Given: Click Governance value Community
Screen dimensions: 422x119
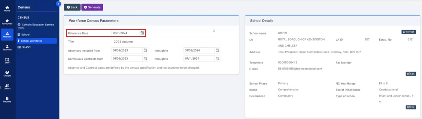Looking at the screenshot, I should pyautogui.click(x=285, y=96).
